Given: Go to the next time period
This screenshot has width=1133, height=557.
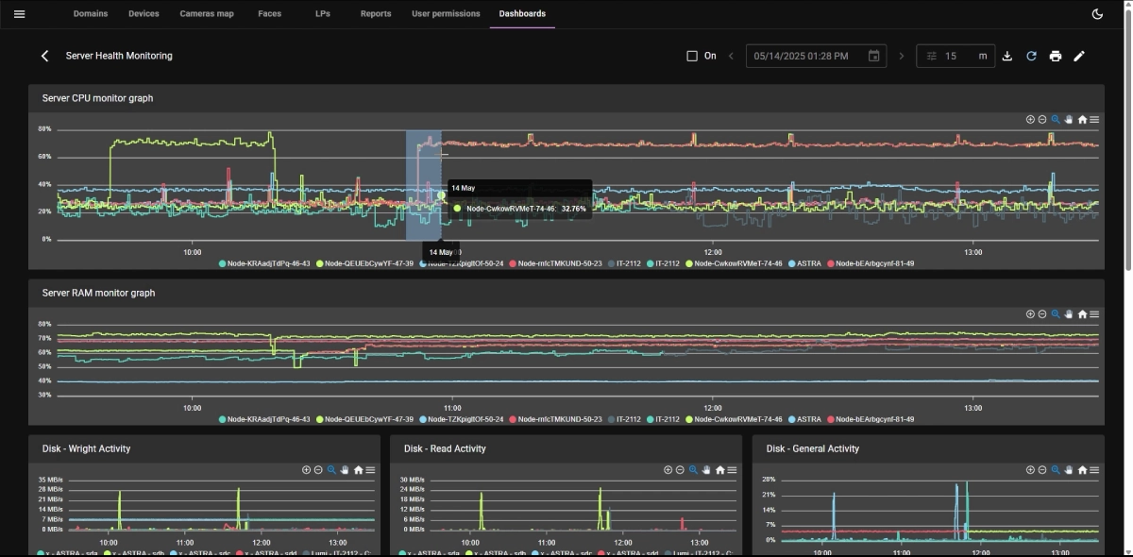Looking at the screenshot, I should click(x=901, y=56).
